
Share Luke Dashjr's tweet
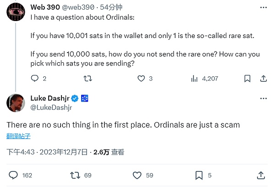(x=261, y=175)
